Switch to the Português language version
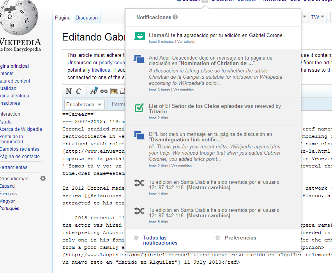The width and height of the screenshot is (332, 273). click(x=9, y=208)
